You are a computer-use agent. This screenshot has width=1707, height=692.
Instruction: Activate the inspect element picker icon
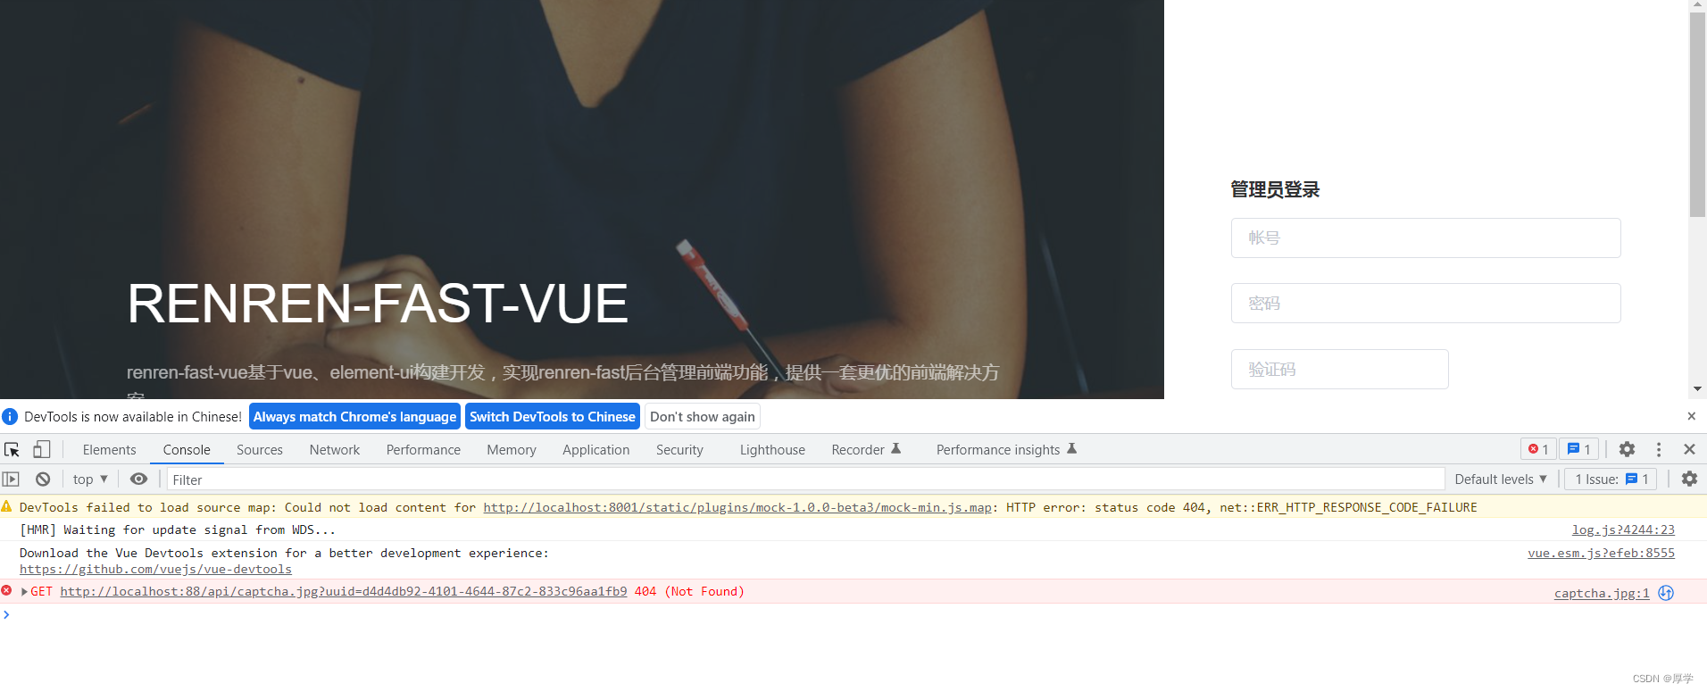coord(12,450)
